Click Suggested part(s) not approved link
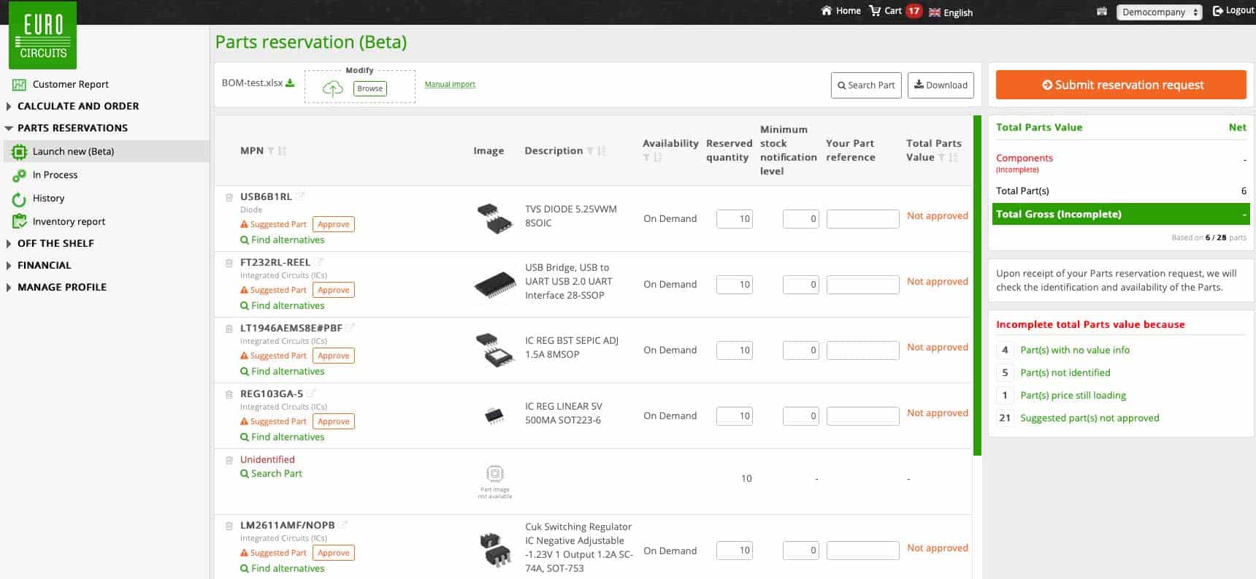The height and width of the screenshot is (579, 1256). (1090, 418)
